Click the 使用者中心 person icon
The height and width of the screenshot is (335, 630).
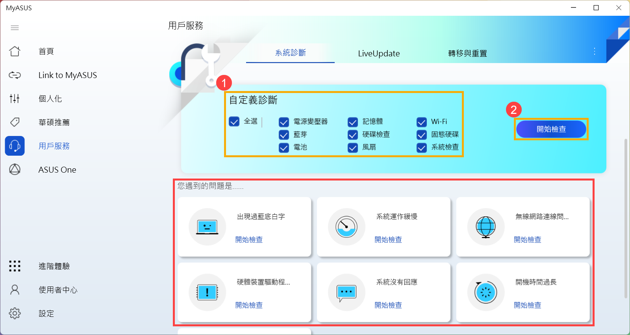pyautogui.click(x=15, y=290)
